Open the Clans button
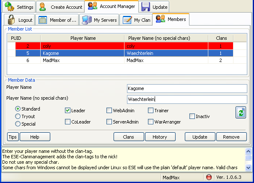 point(129,137)
